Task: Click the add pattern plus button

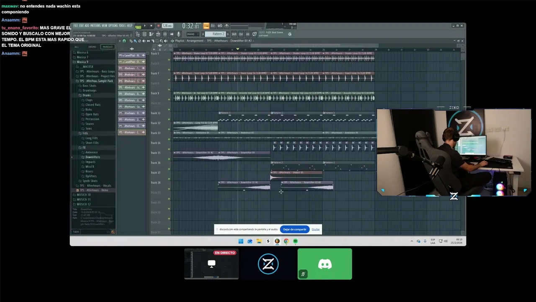Action: click(x=228, y=34)
